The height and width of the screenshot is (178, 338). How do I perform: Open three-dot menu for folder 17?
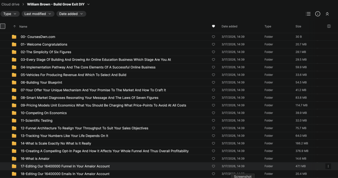(328, 166)
